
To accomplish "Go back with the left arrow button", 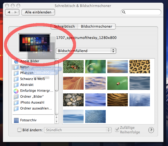I will click(9, 12).
